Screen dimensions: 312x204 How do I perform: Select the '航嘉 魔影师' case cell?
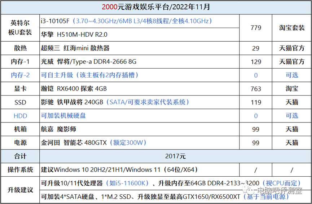pyautogui.click(x=139, y=129)
